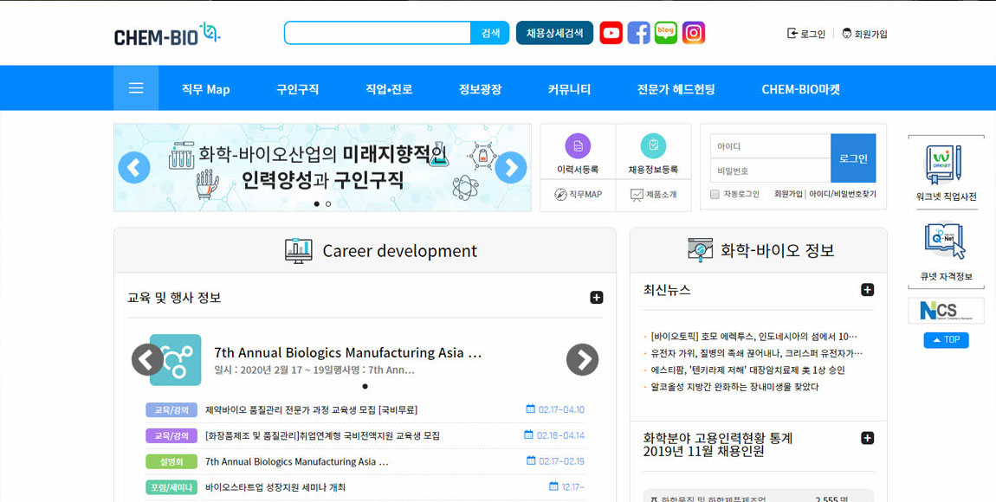Screen dimensions: 996x502
Task: Open the Facebook page icon
Action: pos(638,33)
